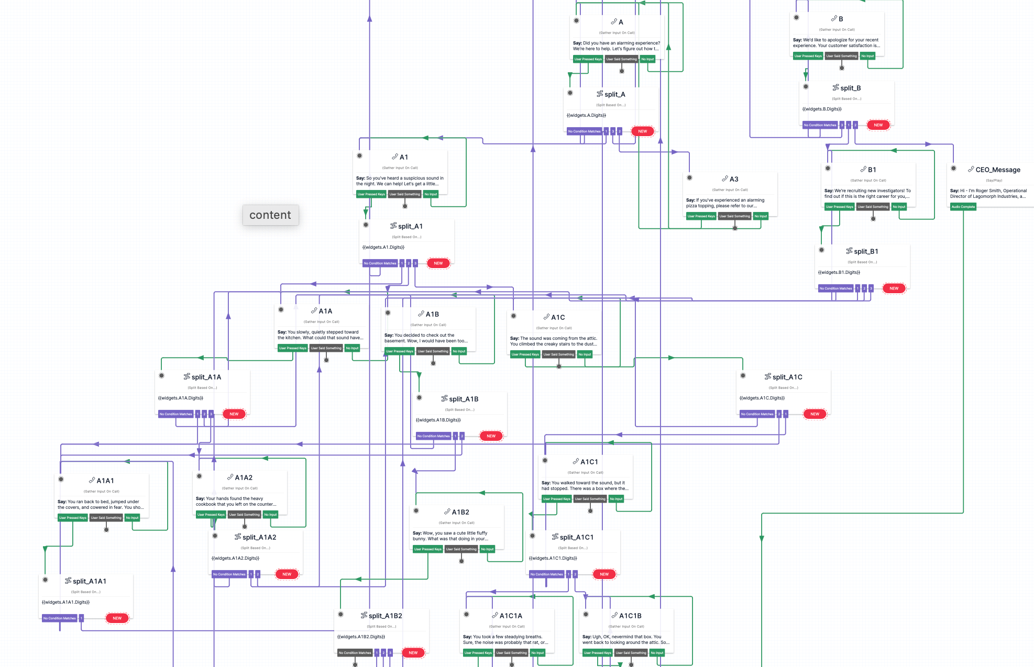This screenshot has height=667, width=1034.
Task: Click NEW on the split_A1B widget
Action: tap(491, 436)
